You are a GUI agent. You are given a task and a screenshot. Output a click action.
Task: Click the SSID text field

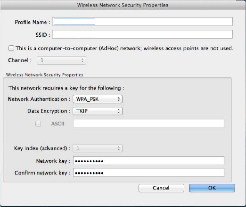[x=142, y=34]
